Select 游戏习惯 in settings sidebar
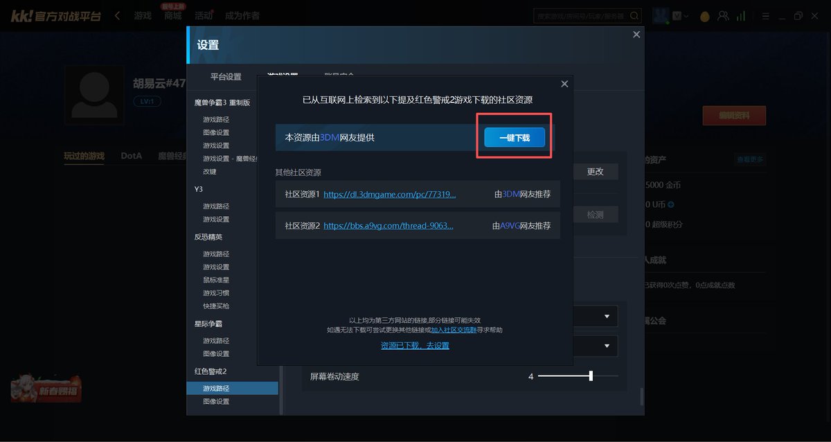Screen dimensions: 831x442 [216, 293]
